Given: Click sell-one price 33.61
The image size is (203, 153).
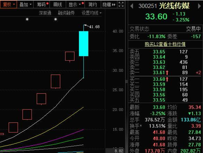Looking at the screenshot, I should (x=159, y=73).
